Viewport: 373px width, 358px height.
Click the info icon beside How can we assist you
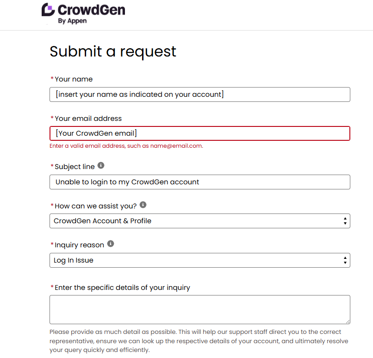(x=143, y=204)
